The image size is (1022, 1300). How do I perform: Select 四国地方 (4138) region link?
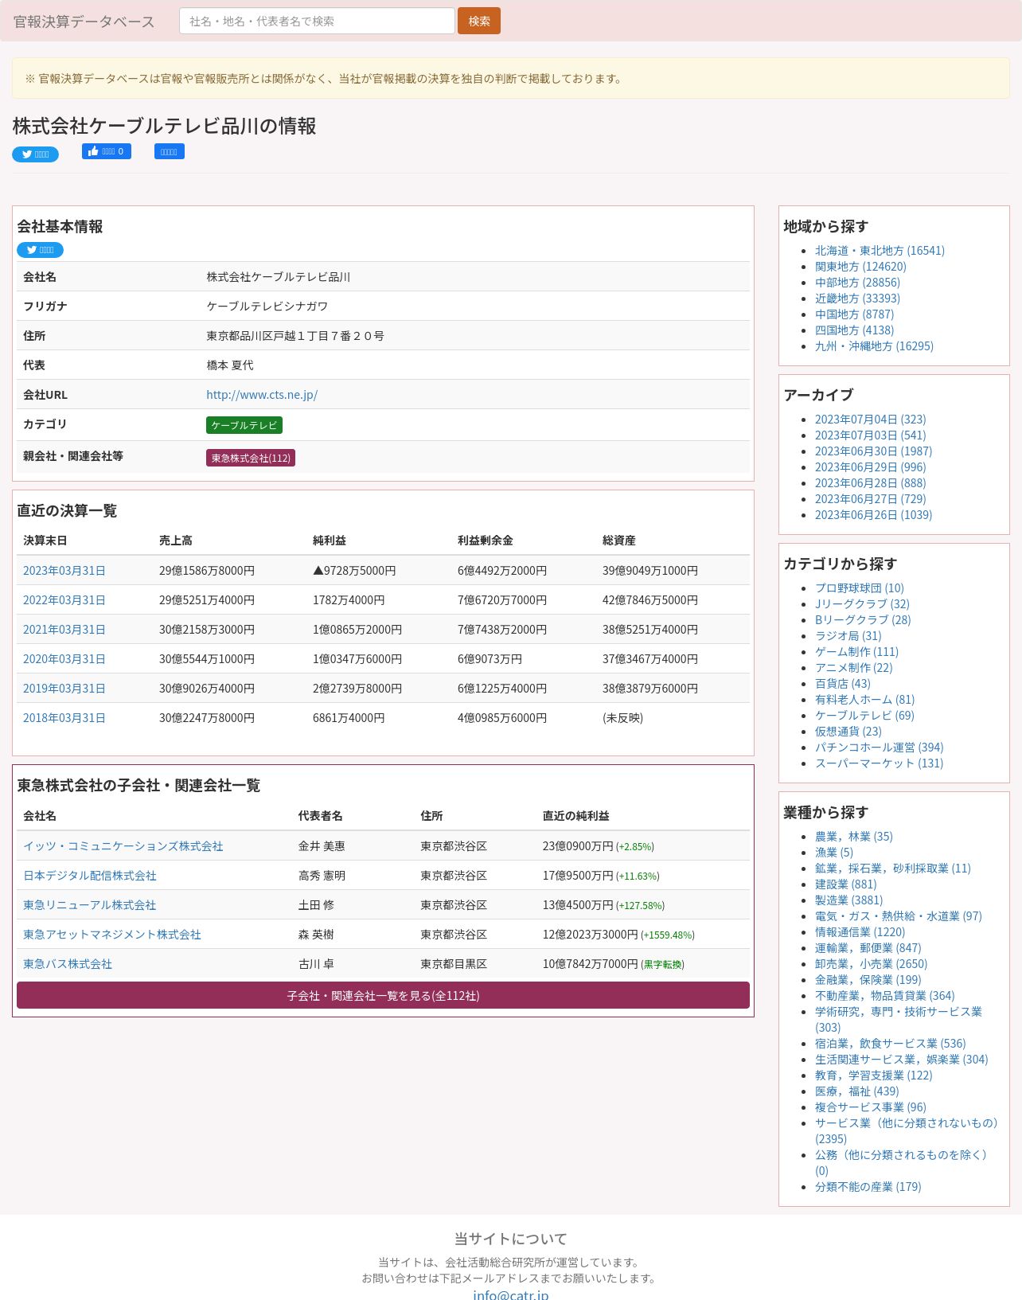pyautogui.click(x=854, y=330)
